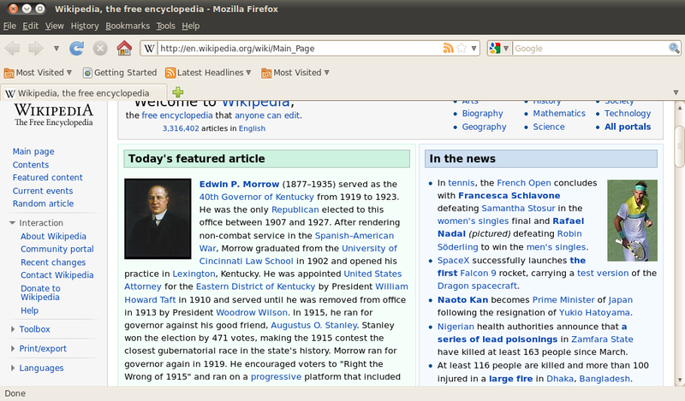
Task: Click the Stop loading button
Action: tap(100, 48)
